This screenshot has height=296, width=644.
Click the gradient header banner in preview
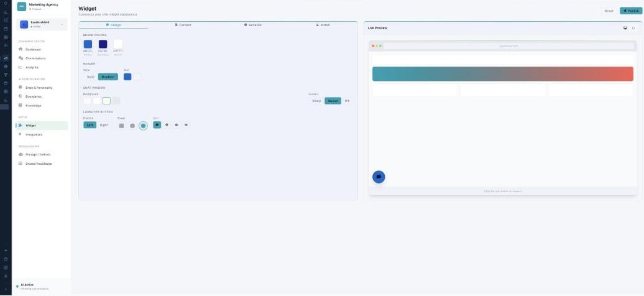(503, 74)
